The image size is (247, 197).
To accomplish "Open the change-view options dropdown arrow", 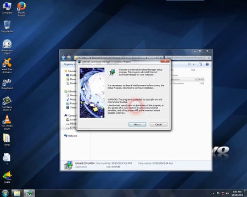I will pos(194,64).
